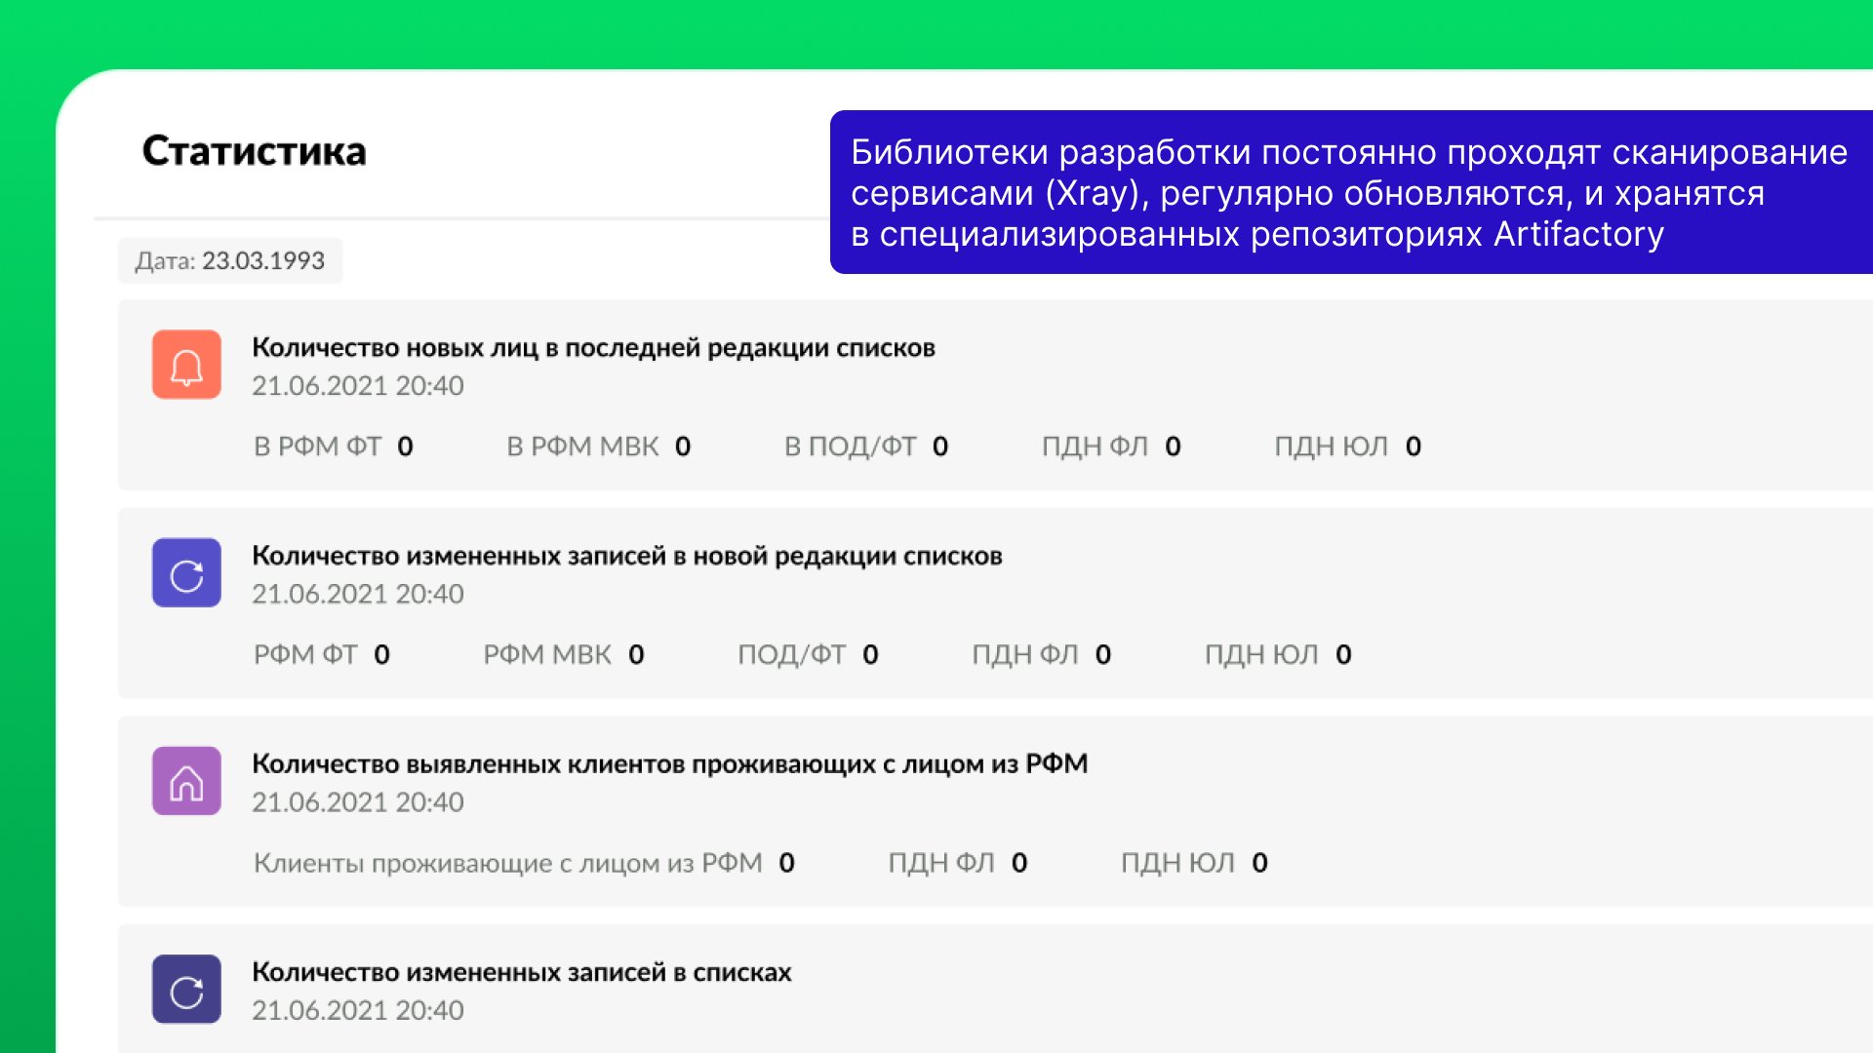The image size is (1873, 1053).
Task: Click 'Клиенты проживающие с лицом из РФМ' counter
Action: click(524, 863)
